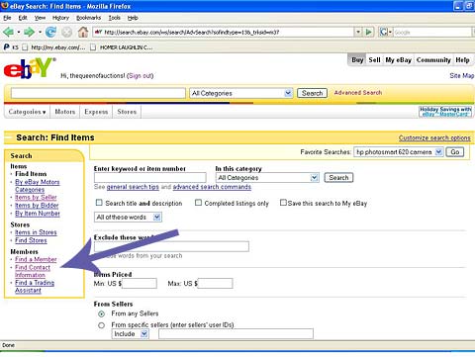The height and width of the screenshot is (357, 475).
Task: Click Items by Seller link
Action: (36, 198)
